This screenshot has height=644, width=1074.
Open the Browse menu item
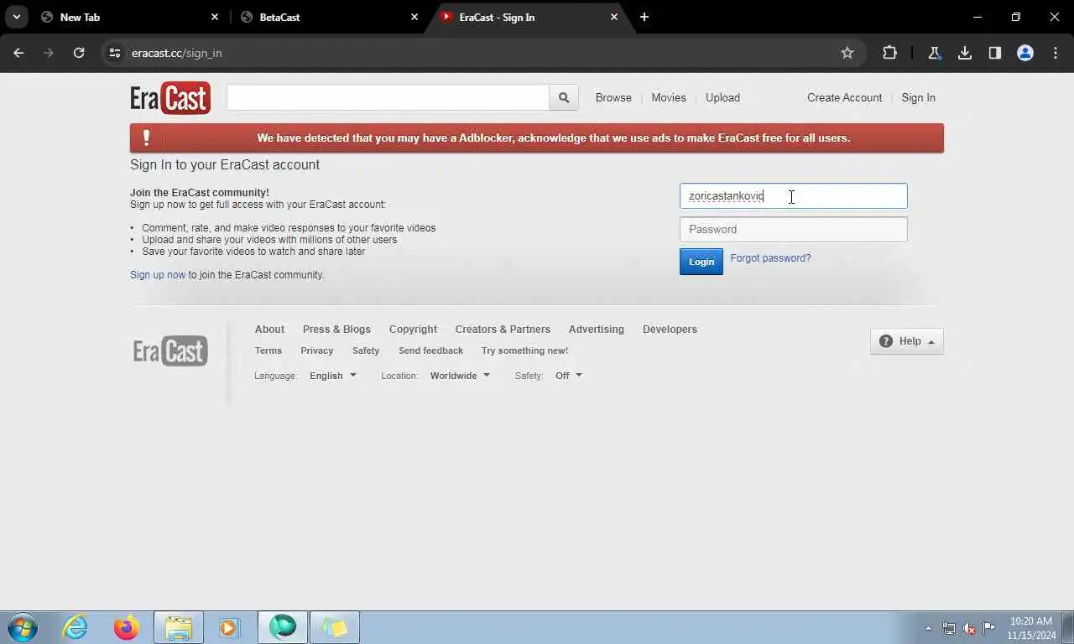(613, 97)
